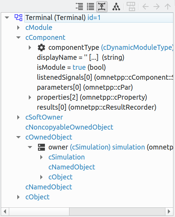Image resolution: width=175 pixels, height=217 pixels.
Task: Collapse the Terminal root node
Action: point(7,18)
